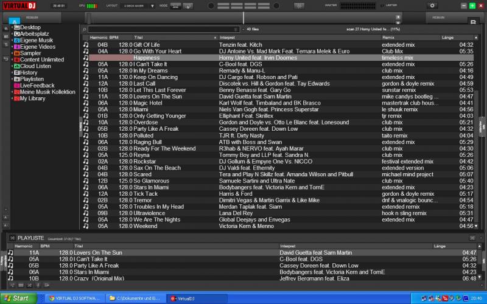Viewport: 487px width, 304px height.
Task: Click the last icon in playlist bottom toolbar
Action: (x=47, y=285)
